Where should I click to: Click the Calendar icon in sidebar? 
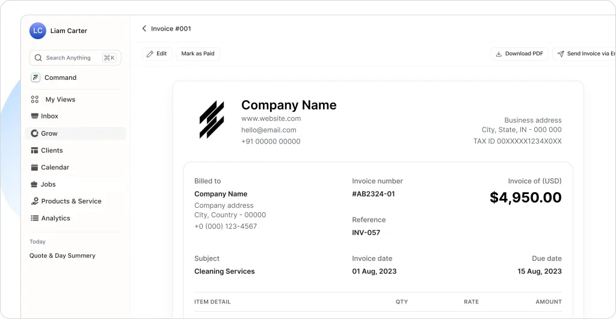34,167
